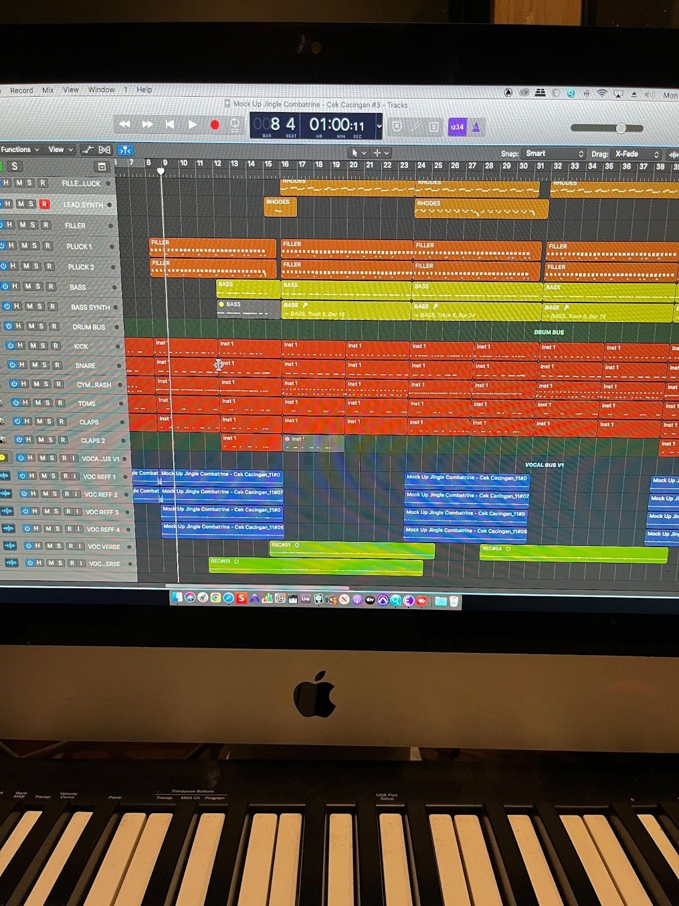Open the Mix menu

point(48,90)
